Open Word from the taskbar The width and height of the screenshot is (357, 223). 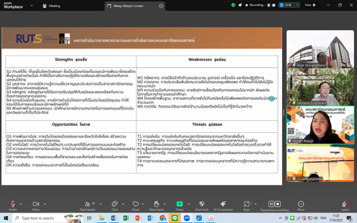pyautogui.click(x=114, y=218)
